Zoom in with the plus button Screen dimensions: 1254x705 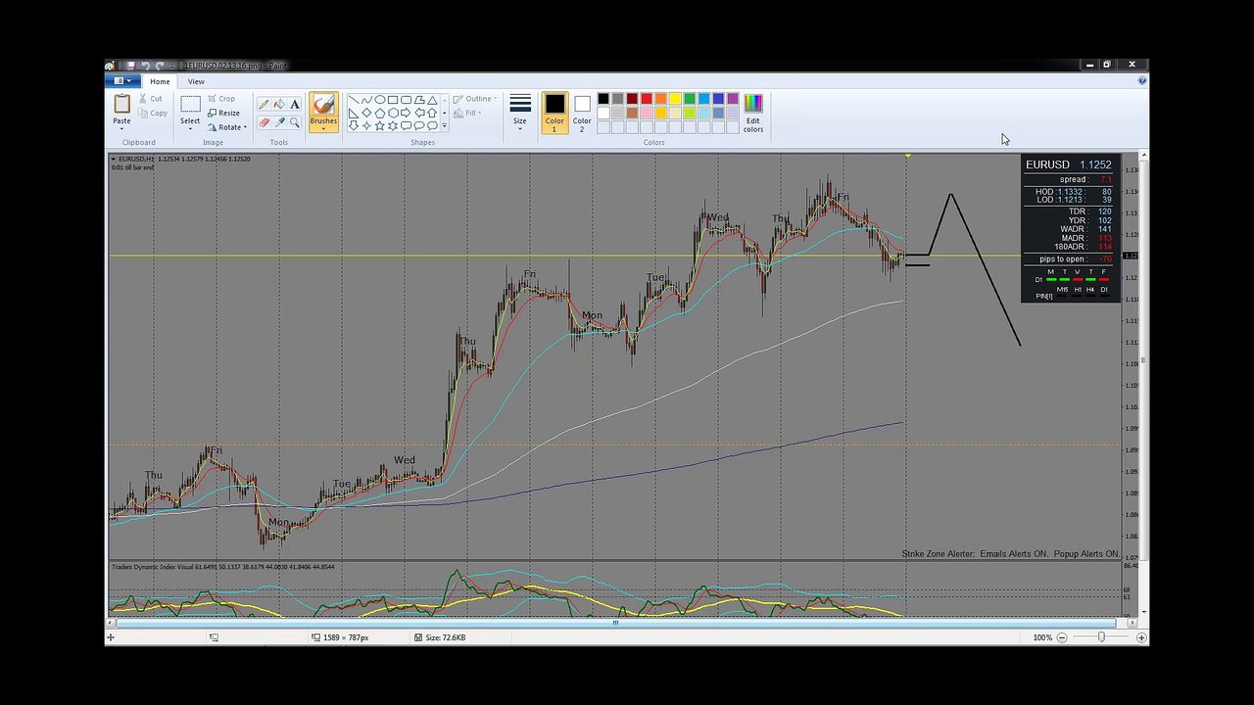[1141, 637]
